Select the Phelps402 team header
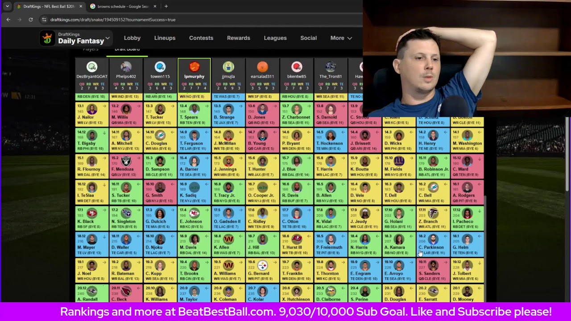The height and width of the screenshot is (321, 571). coord(126,75)
